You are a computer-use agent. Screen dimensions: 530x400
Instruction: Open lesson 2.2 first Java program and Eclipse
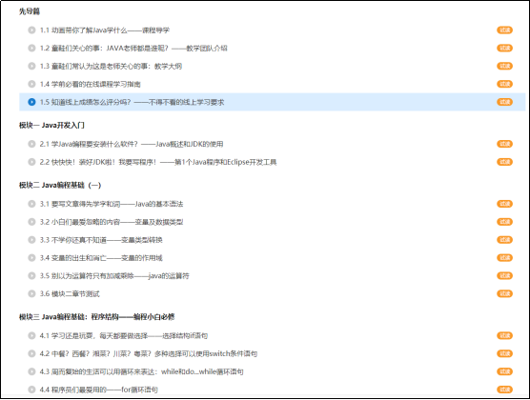pos(158,162)
